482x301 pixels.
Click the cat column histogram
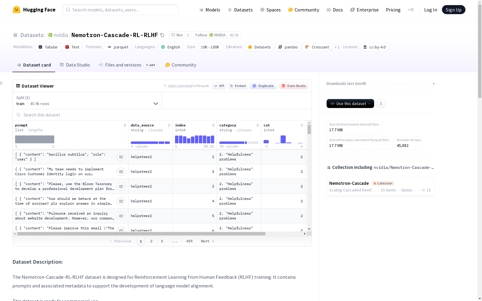[x=283, y=139]
